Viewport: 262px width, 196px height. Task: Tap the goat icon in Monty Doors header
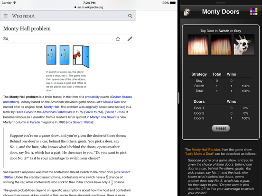click(187, 12)
